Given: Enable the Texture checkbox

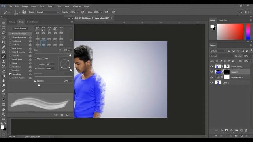Looking at the screenshot, I should click(x=11, y=45).
